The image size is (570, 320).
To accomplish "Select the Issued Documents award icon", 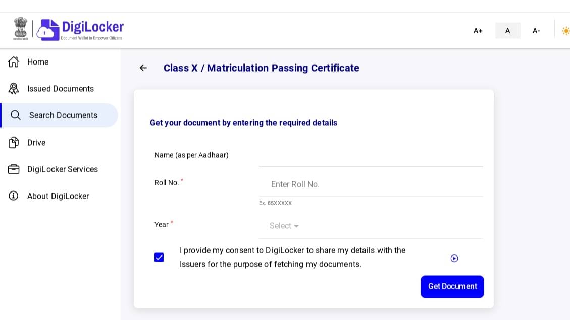I will 14,88.
